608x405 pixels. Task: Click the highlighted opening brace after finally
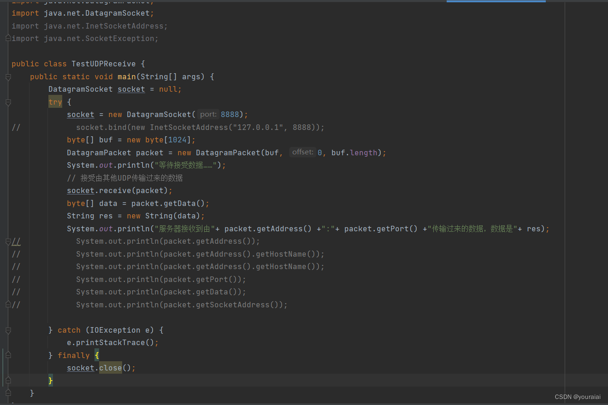tap(97, 355)
